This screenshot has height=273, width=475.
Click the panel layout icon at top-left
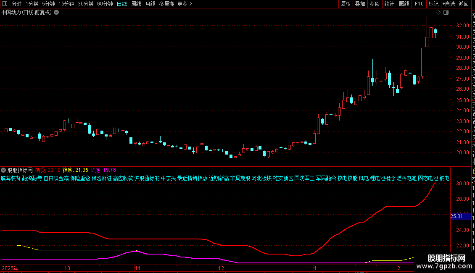pos(5,4)
